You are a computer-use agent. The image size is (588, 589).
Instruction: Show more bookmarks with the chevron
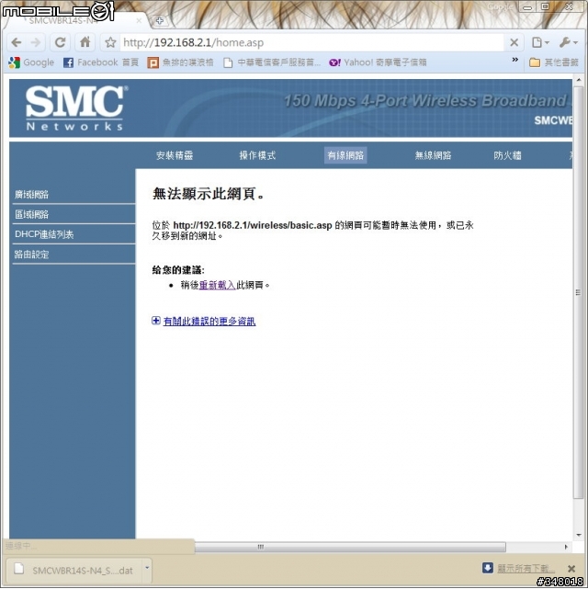pos(514,60)
